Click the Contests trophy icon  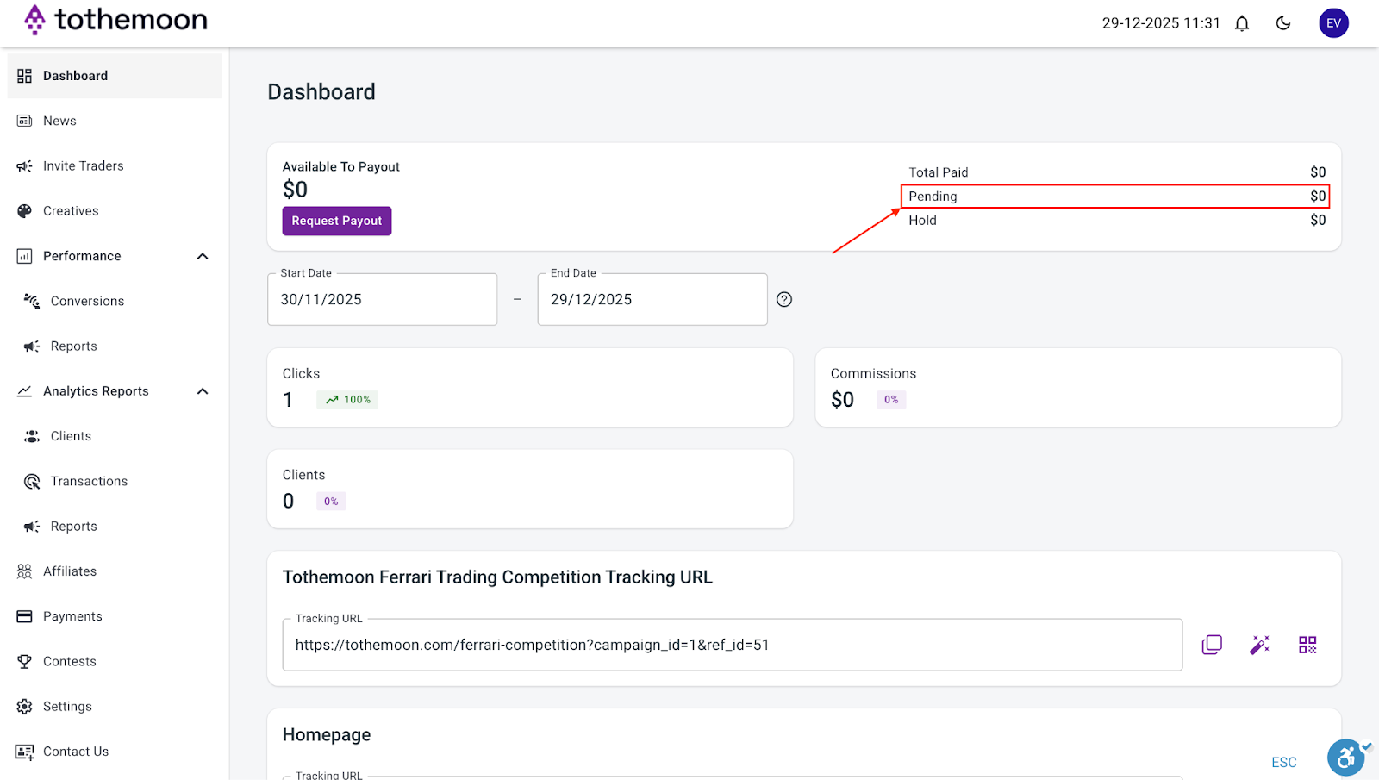24,661
